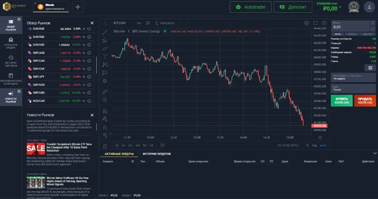Image resolution: width=378 pixels, height=199 pixels.
Task: Select the GBP/JPY market row
Action: coord(59,77)
